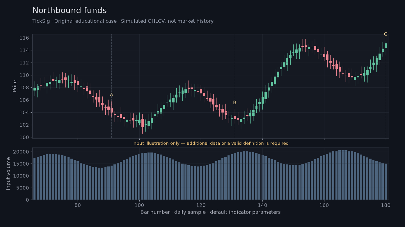Click the 108 price axis tick
The height and width of the screenshot is (227, 405).
pos(24,88)
